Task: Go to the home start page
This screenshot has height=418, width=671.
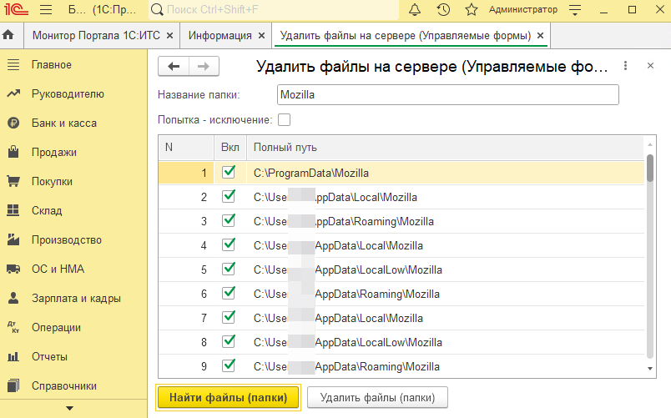Action: pyautogui.click(x=9, y=36)
